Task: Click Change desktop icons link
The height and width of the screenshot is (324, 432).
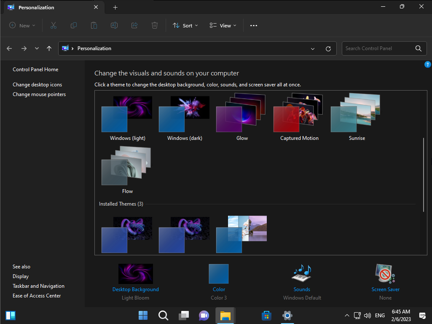Action: point(38,85)
